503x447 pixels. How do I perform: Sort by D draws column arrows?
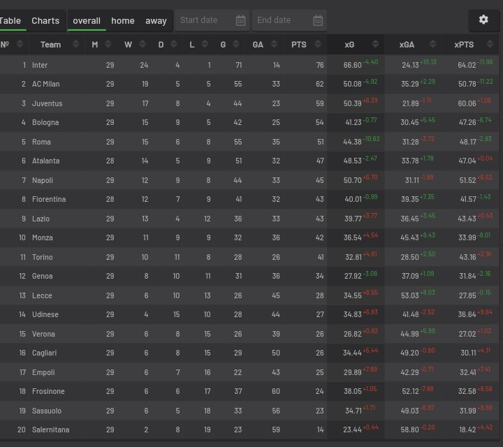coord(173,44)
